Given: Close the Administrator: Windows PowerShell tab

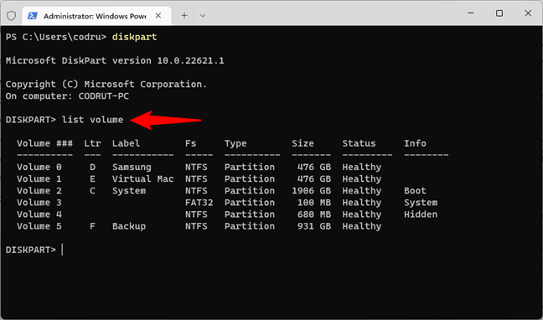Looking at the screenshot, I should tap(158, 15).
